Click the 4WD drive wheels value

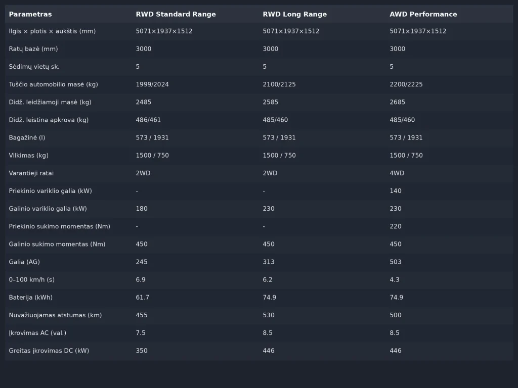point(397,173)
